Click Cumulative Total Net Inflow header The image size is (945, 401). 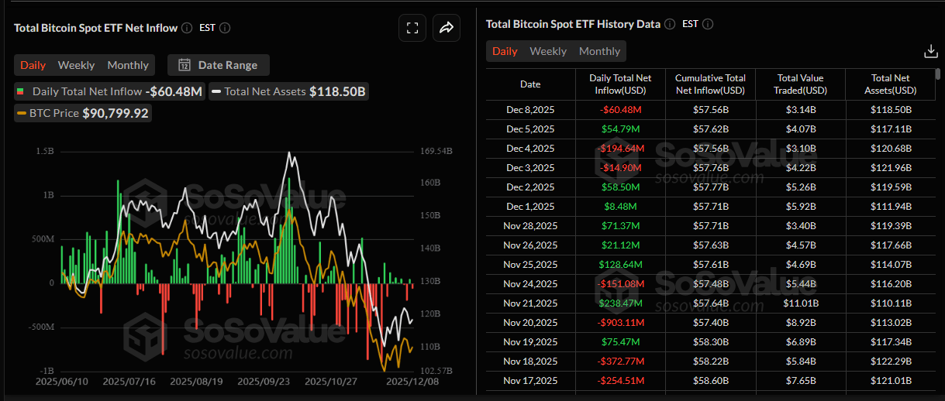pyautogui.click(x=710, y=84)
